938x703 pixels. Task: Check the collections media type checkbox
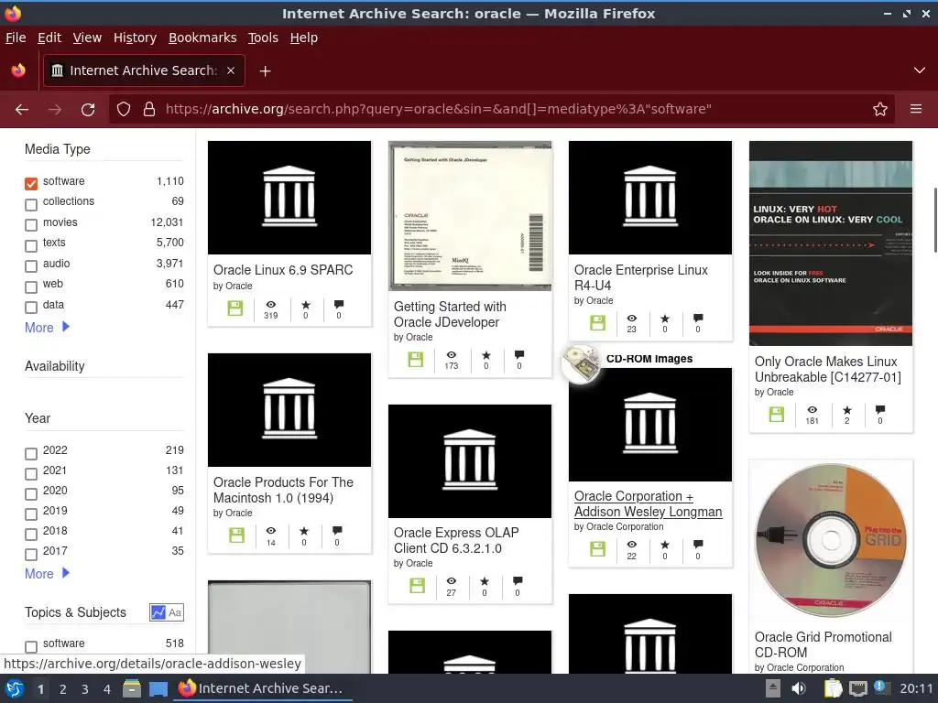(31, 204)
